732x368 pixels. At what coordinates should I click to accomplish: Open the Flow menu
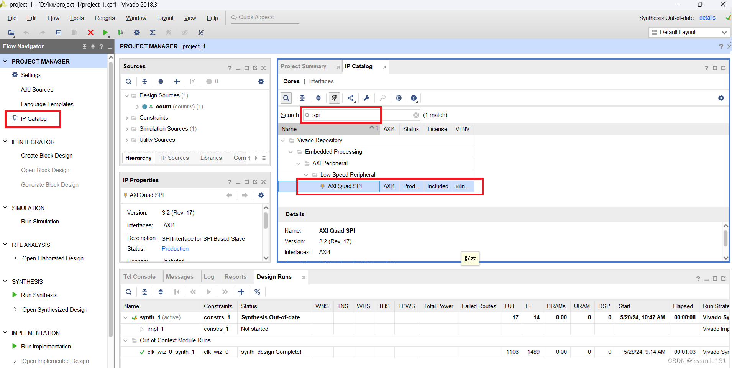tap(53, 18)
